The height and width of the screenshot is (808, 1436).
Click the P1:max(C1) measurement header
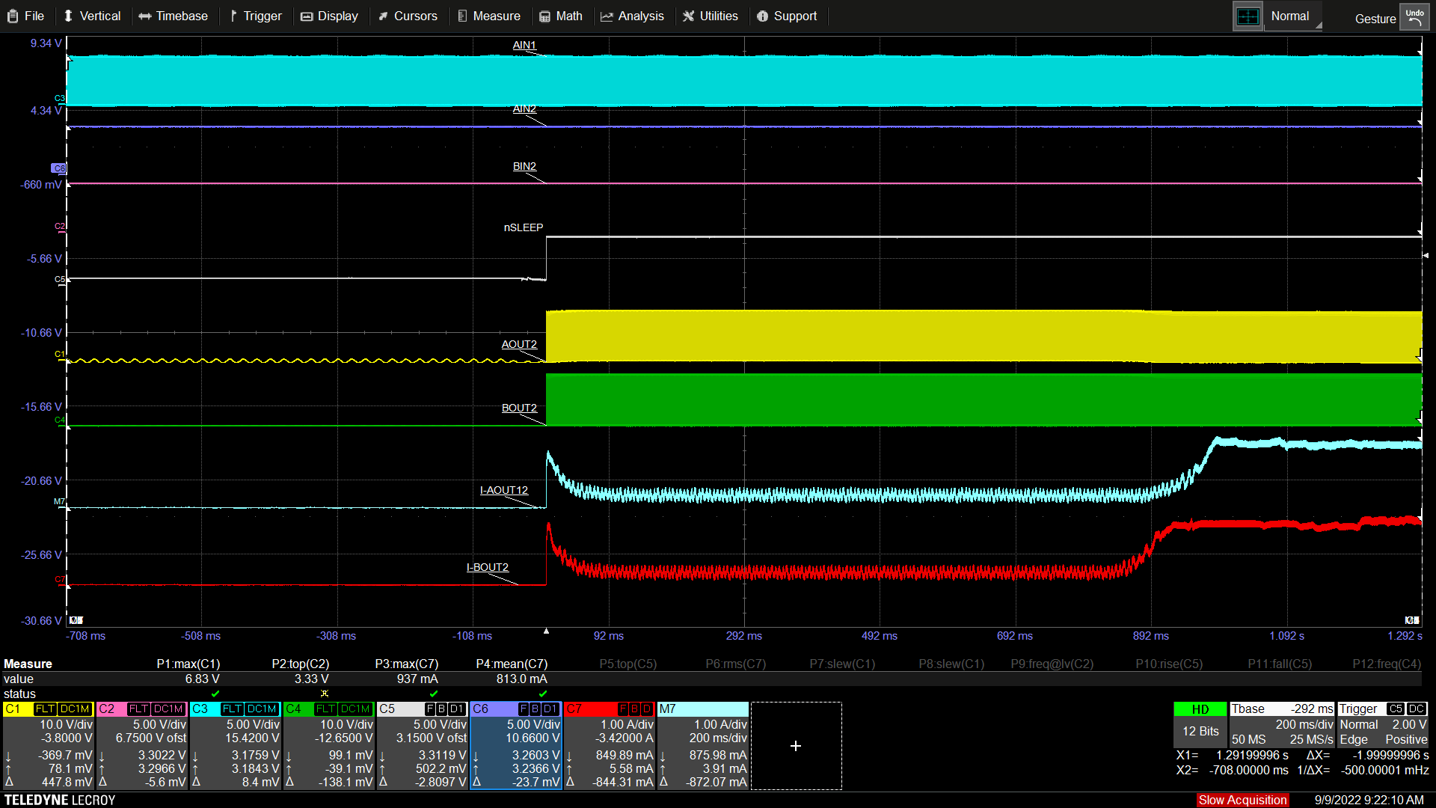tap(188, 664)
